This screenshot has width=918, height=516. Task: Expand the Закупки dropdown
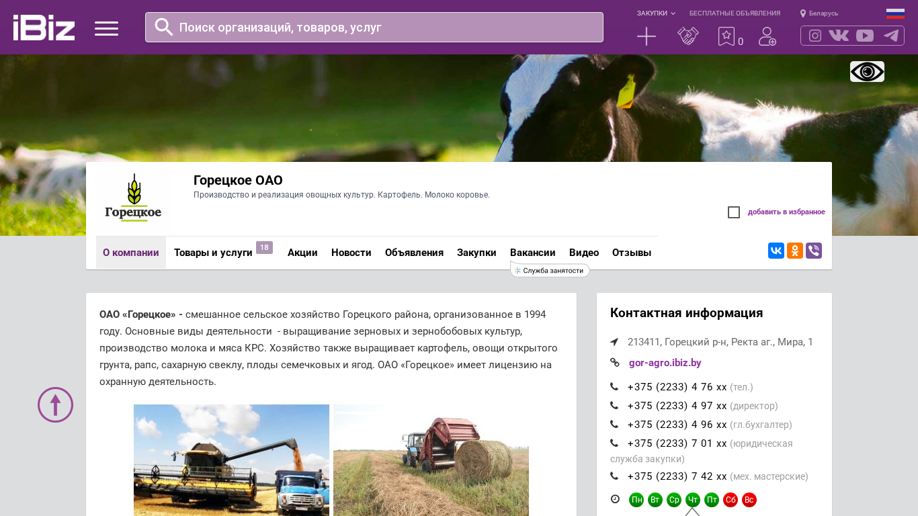pyautogui.click(x=657, y=13)
